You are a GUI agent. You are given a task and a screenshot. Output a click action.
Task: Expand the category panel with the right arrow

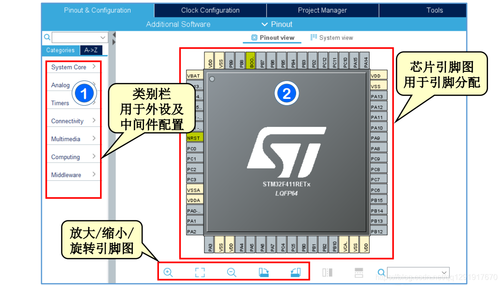point(114,42)
